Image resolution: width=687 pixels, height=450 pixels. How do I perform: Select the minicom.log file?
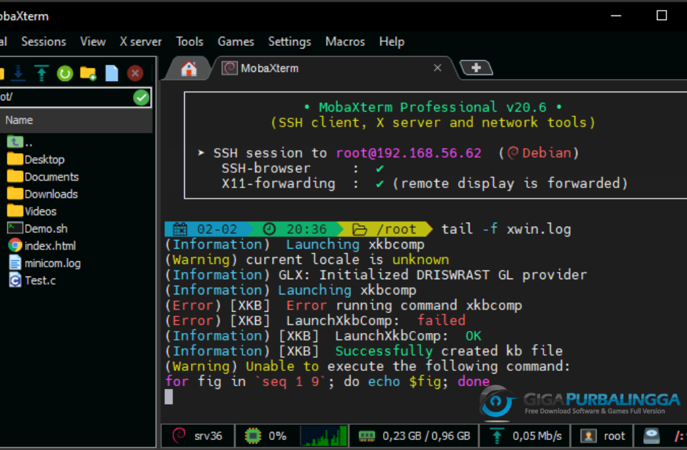(44, 263)
